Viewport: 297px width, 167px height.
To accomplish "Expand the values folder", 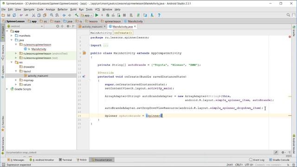I will (x=16, y=84).
